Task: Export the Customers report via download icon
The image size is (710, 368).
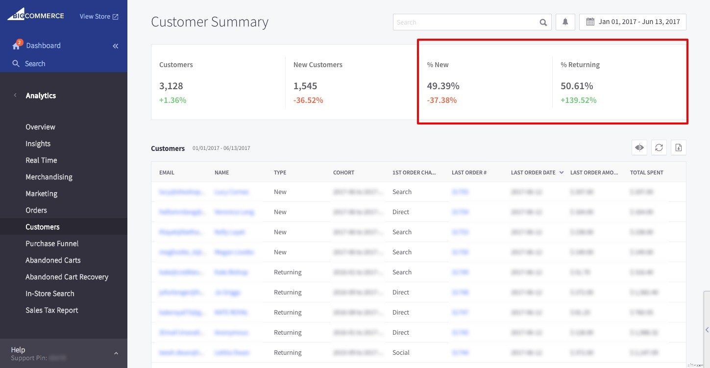Action: pos(678,147)
